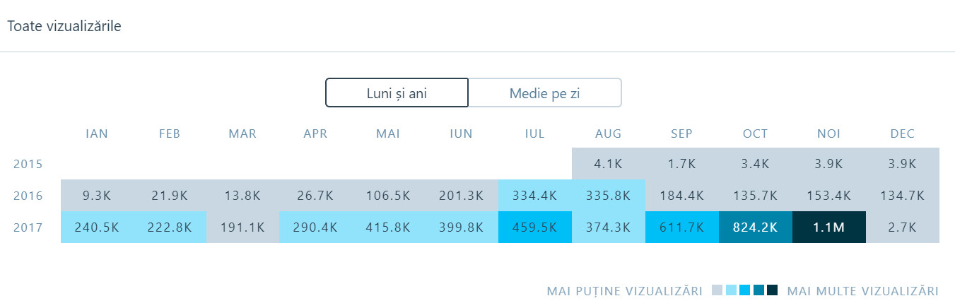Select the September 2017 cell showing 611.7K
Screen dimensions: 955x308
click(682, 227)
